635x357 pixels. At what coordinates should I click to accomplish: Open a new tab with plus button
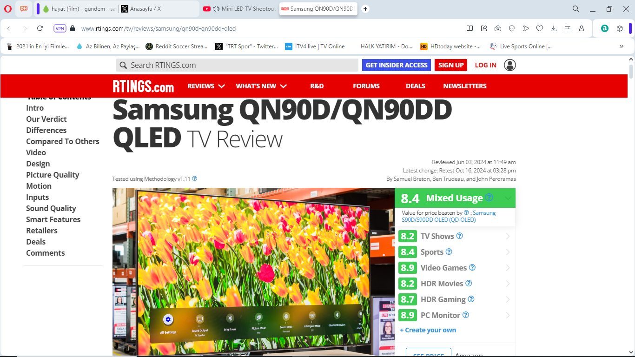(365, 9)
